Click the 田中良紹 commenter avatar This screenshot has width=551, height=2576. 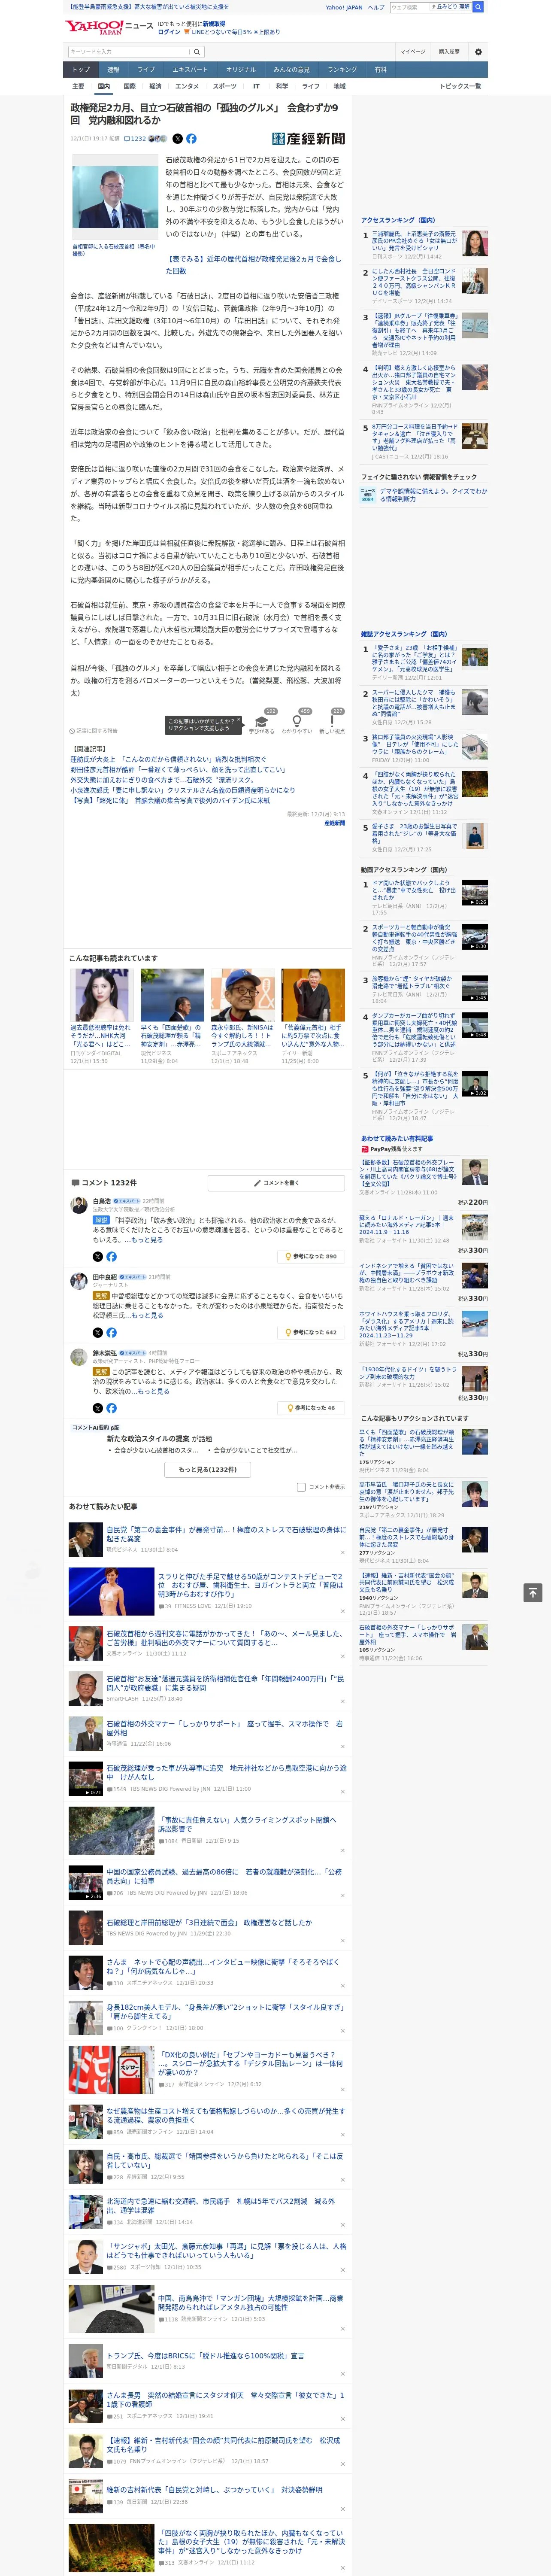coord(79,1282)
